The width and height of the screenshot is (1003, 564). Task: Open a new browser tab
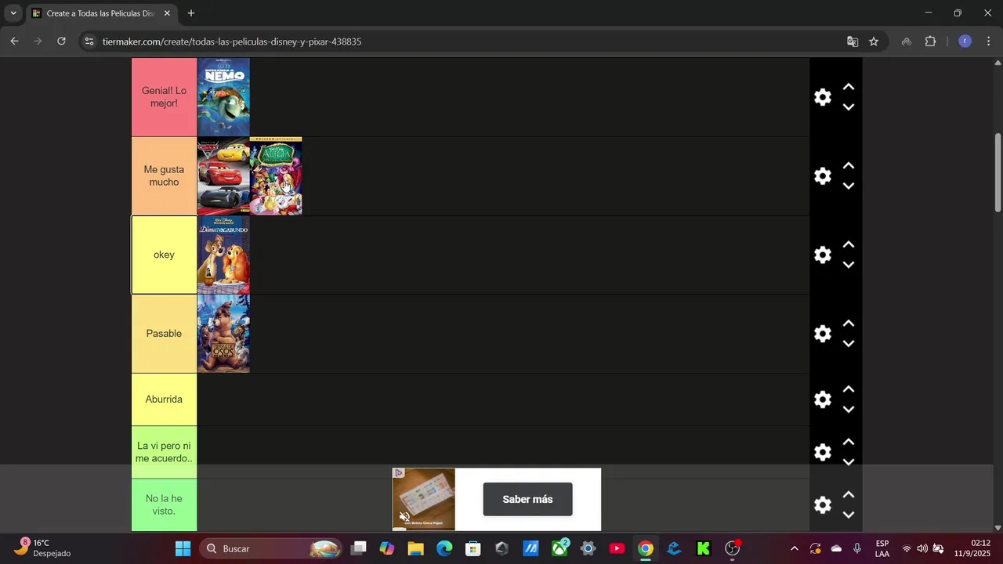pos(191,13)
